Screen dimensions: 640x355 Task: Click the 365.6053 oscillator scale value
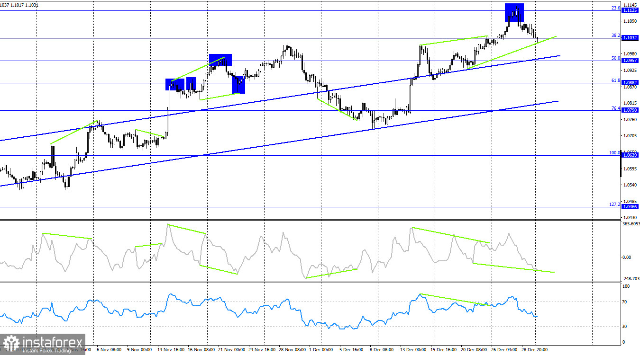tap(630, 223)
